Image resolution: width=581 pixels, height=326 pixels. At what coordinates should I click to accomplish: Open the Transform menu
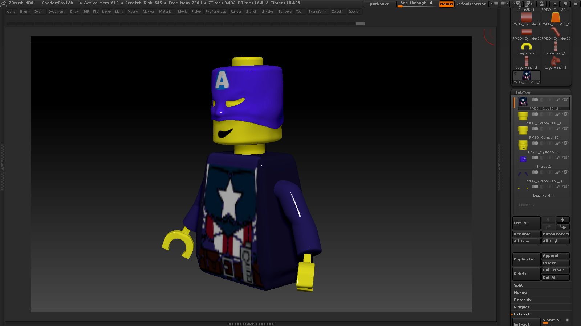[x=317, y=11]
